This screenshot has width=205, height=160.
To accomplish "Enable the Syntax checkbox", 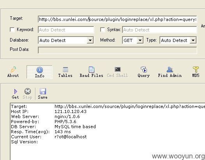I will [x=102, y=30].
